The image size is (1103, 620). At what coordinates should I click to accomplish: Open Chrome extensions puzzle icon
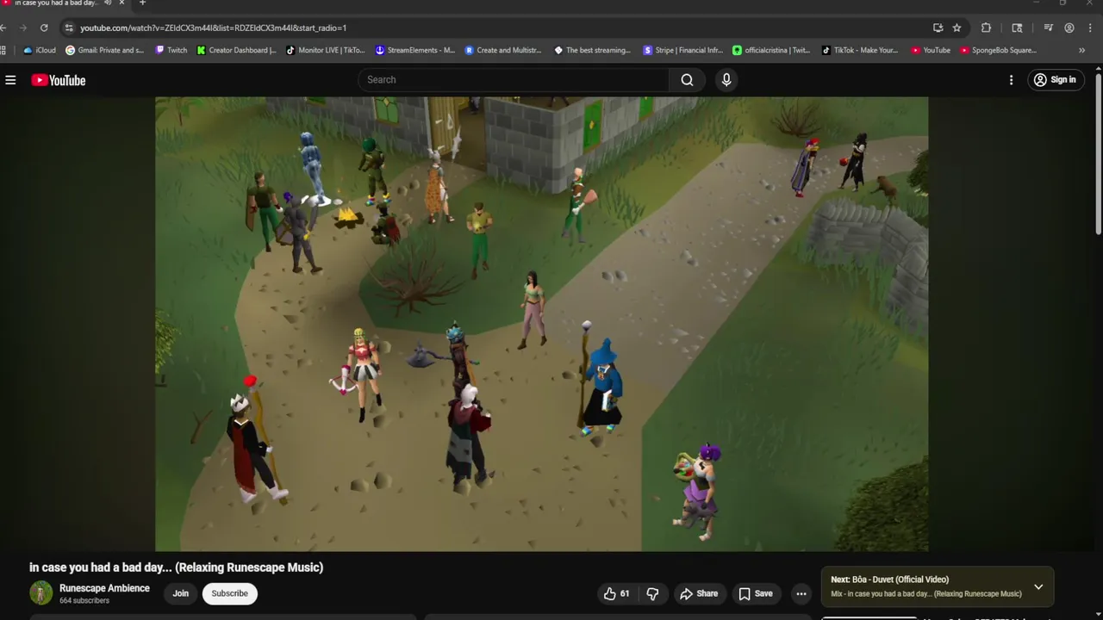986,28
